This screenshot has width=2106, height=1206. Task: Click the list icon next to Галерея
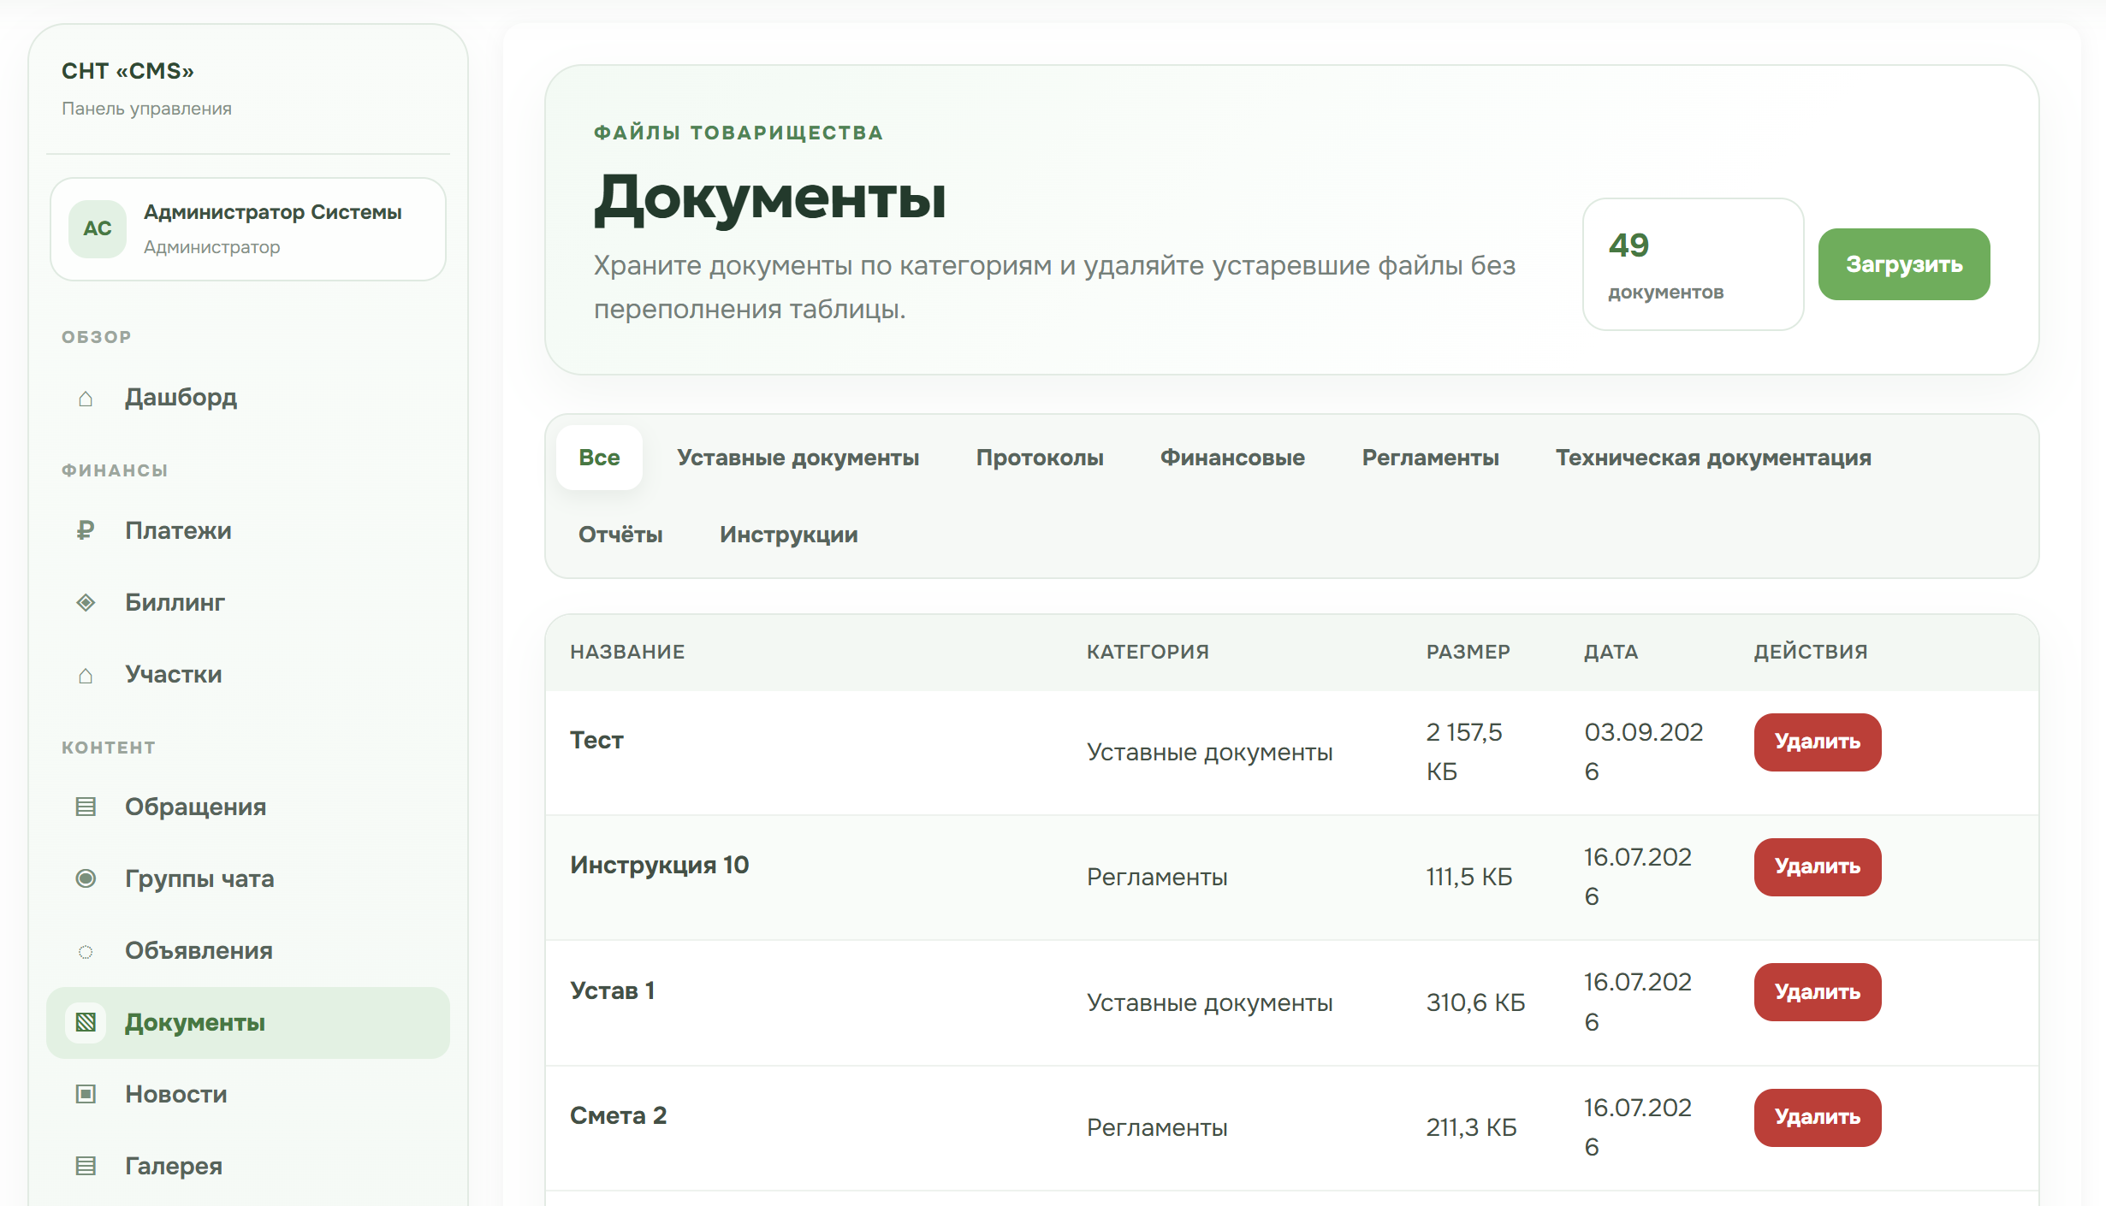point(86,1167)
